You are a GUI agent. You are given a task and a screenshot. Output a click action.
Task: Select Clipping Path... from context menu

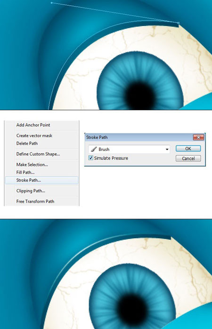[41, 191]
